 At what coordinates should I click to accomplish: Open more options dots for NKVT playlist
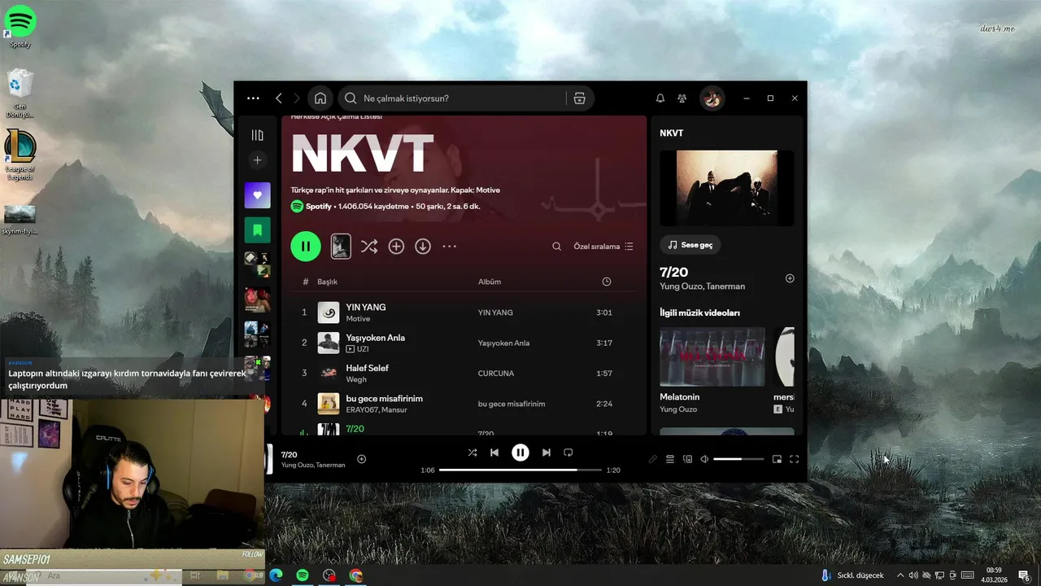[x=450, y=246]
